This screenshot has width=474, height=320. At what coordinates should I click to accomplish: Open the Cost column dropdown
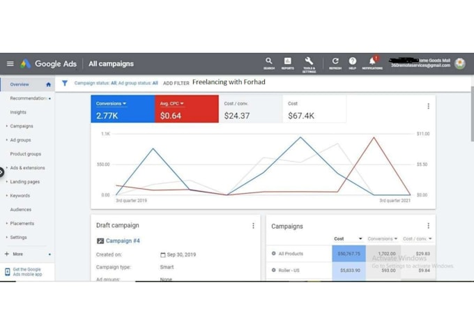point(360,238)
